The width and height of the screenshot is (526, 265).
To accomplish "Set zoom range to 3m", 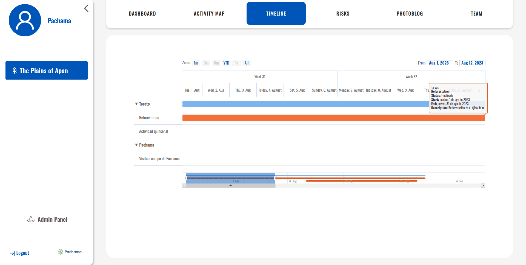I will (206, 63).
